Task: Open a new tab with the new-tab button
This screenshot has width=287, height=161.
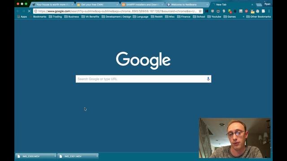Action: tap(259, 5)
